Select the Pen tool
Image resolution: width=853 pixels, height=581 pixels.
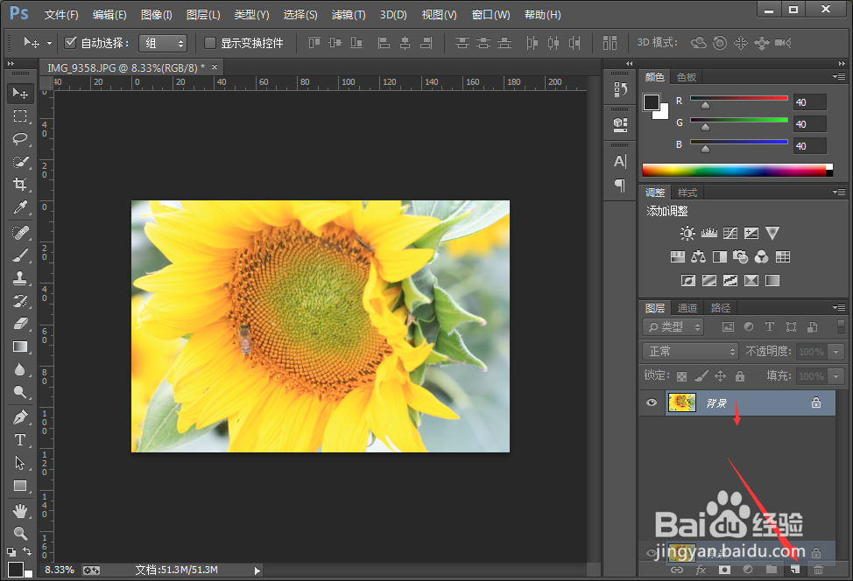pyautogui.click(x=20, y=417)
